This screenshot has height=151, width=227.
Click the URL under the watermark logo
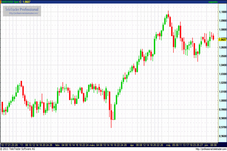coord(22,13)
